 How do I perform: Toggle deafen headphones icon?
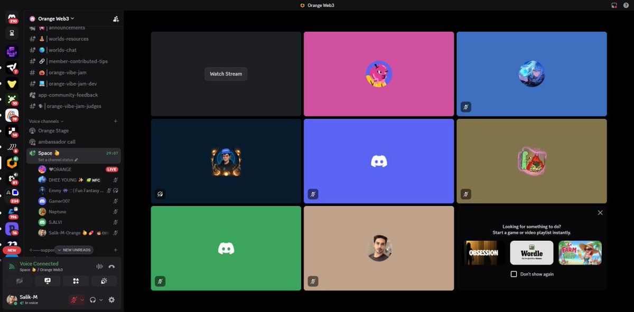pos(93,300)
